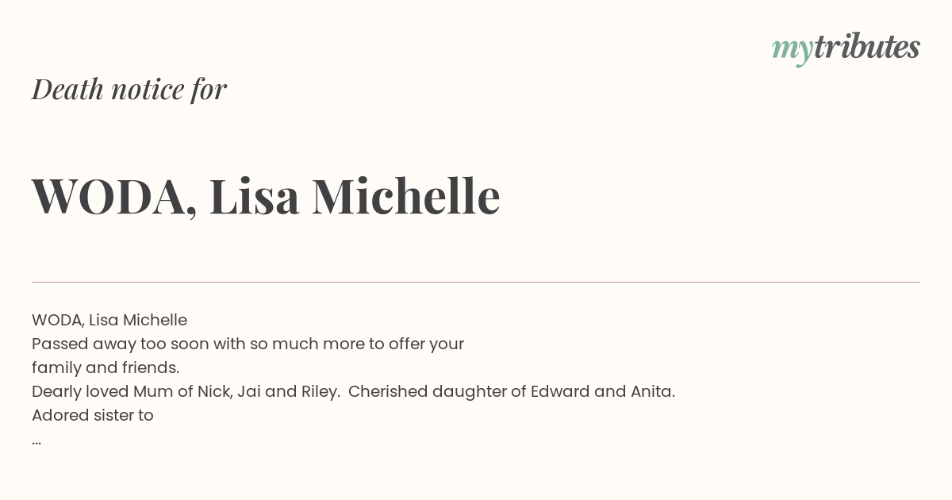Click the mytributes logo
The image size is (952, 500).
coord(846,49)
